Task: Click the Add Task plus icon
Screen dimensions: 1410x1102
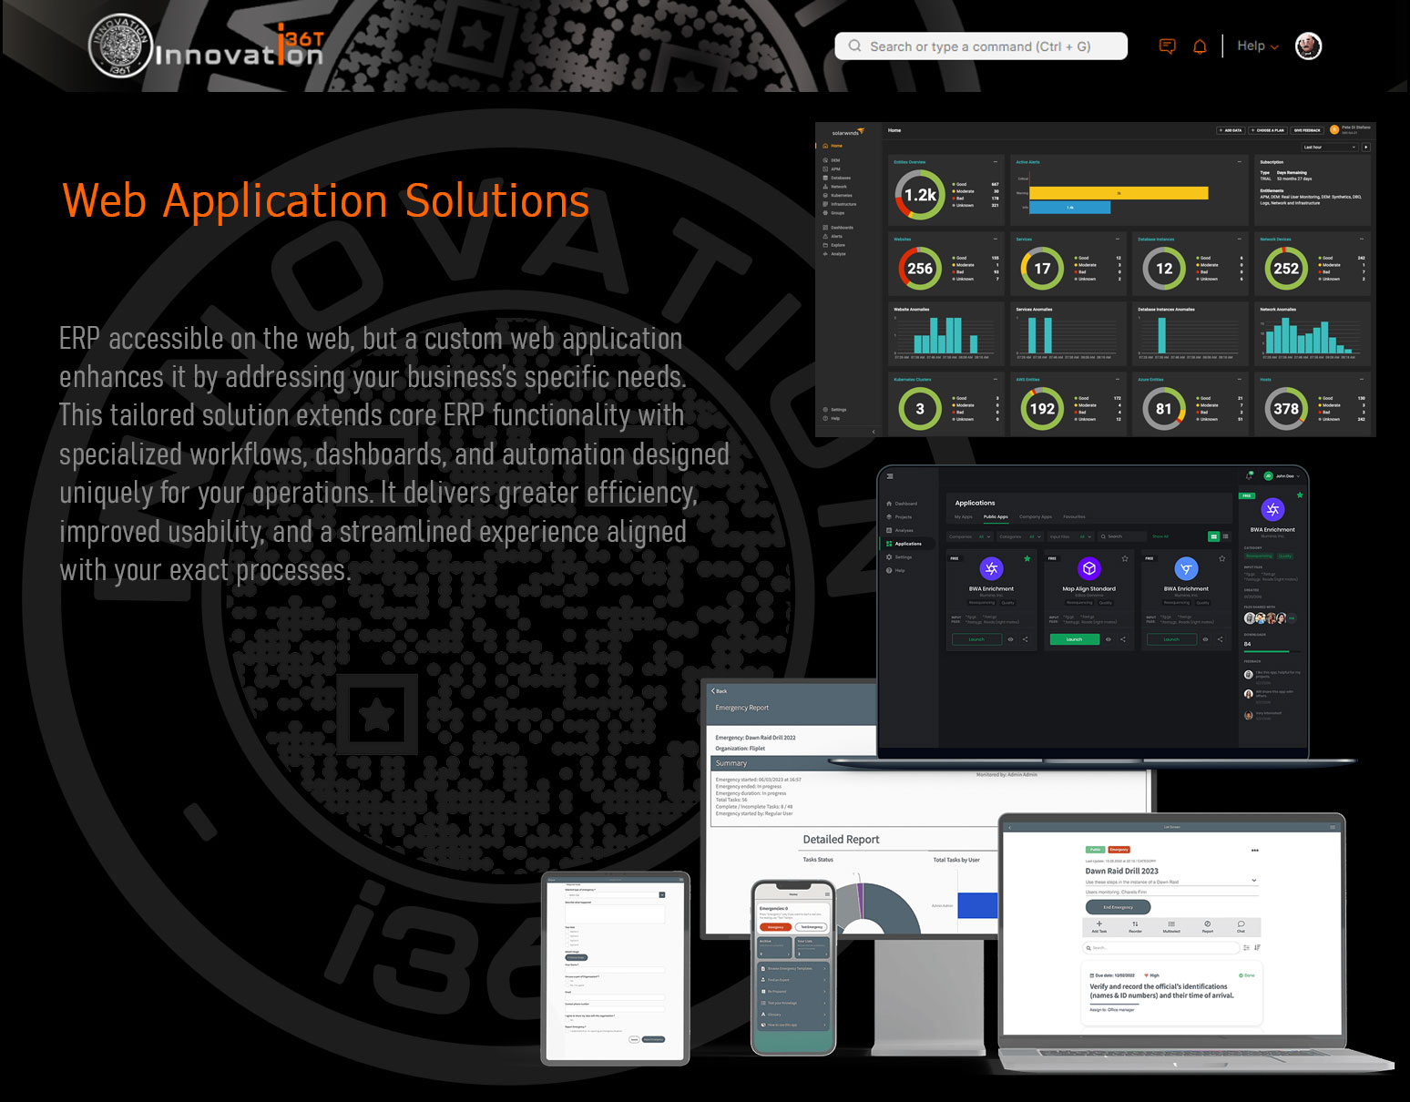Action: [x=1099, y=924]
